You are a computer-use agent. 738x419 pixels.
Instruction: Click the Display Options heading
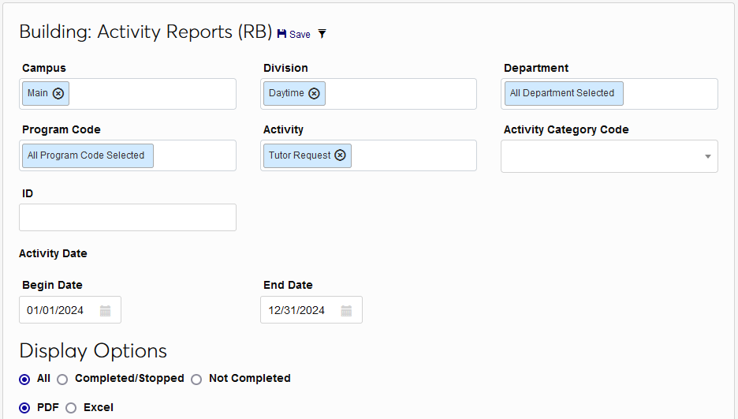click(93, 350)
